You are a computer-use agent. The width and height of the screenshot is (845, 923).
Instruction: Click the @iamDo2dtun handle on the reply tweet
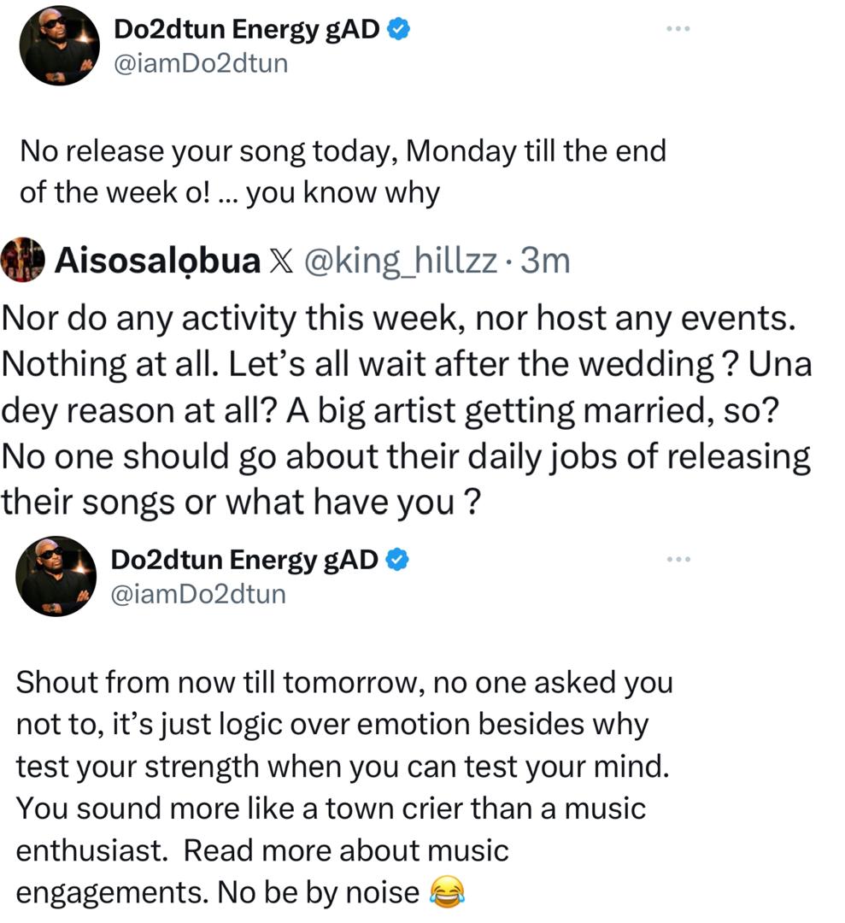click(x=197, y=593)
